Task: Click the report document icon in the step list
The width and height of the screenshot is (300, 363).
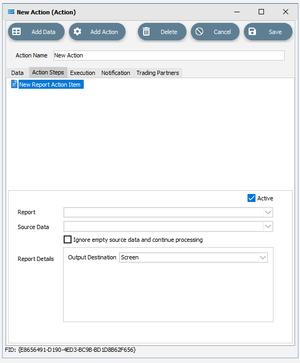Action: point(14,85)
